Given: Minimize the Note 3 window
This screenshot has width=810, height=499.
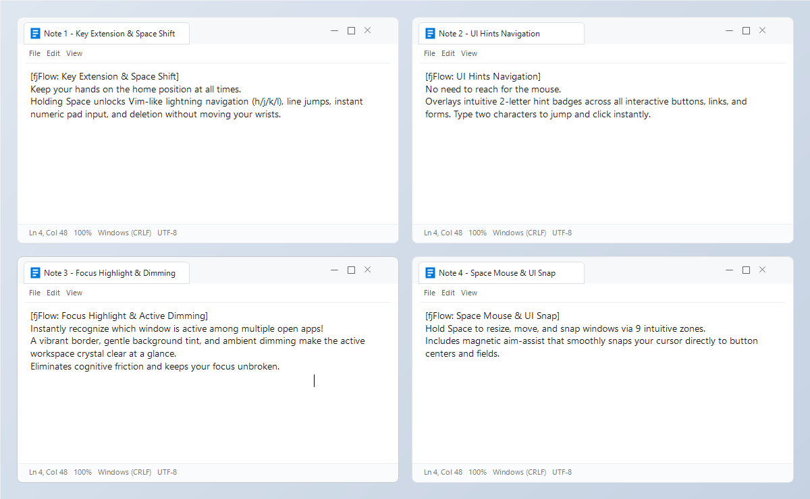Looking at the screenshot, I should tap(334, 270).
